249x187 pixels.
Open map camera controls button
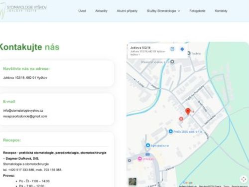point(244,179)
